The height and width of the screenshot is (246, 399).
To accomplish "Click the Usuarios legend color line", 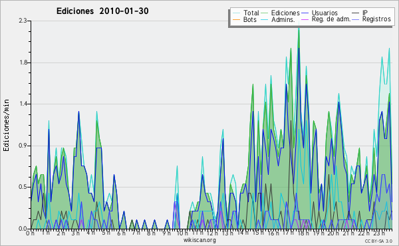I will coord(305,13).
